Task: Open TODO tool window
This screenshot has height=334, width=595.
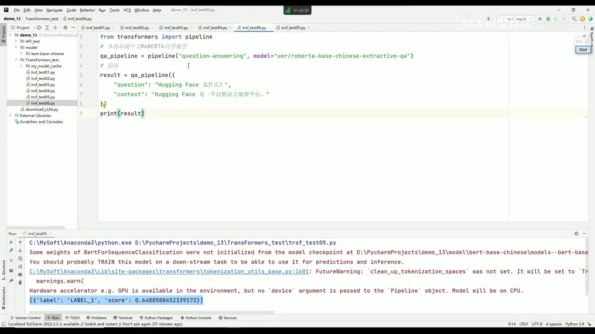Action: (x=72, y=318)
